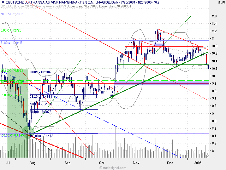Select the 50.00% - 11.7082 Fibonacci label
This screenshot has height=170, width=226.
coord(12,14)
